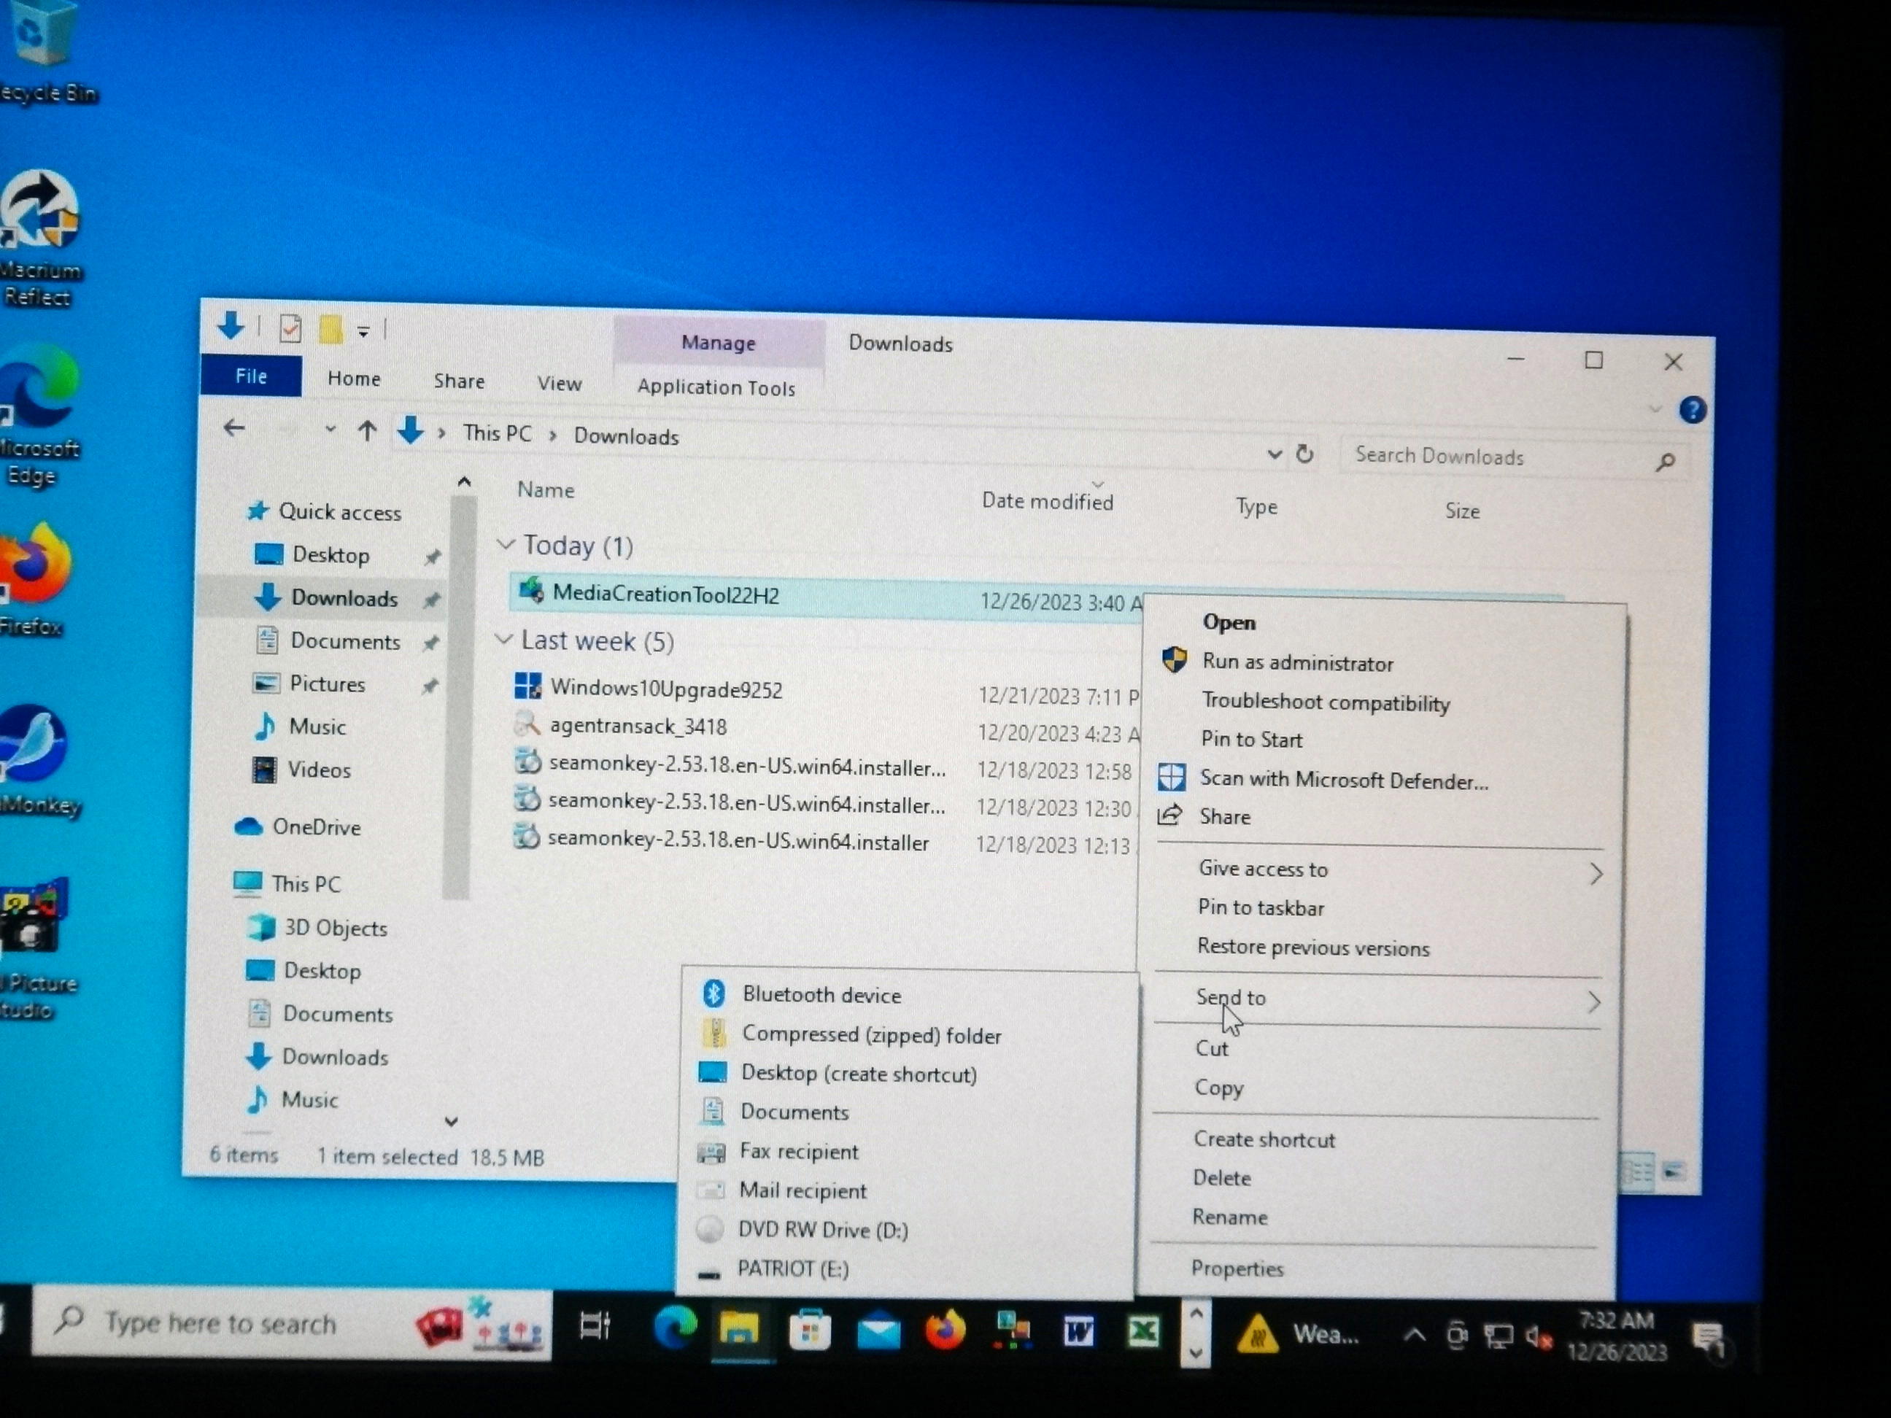Open Explorer Help question mark icon
1891x1418 pixels.
pyautogui.click(x=1692, y=410)
